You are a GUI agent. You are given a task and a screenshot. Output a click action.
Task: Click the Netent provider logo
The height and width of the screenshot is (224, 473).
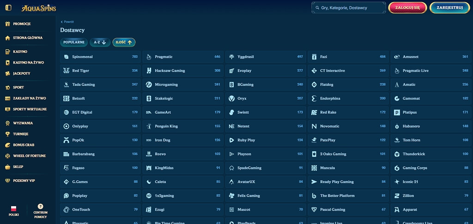231,126
